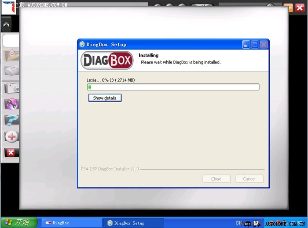The height and width of the screenshot is (228, 308).
Task: Click the folder icon in left sidebar
Action: click(11, 55)
